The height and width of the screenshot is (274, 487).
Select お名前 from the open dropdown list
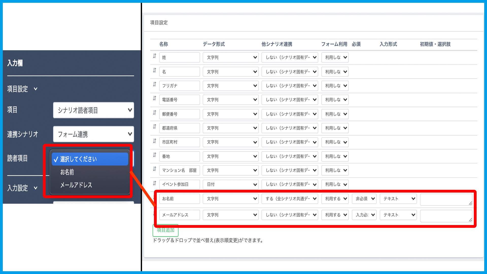click(x=67, y=172)
